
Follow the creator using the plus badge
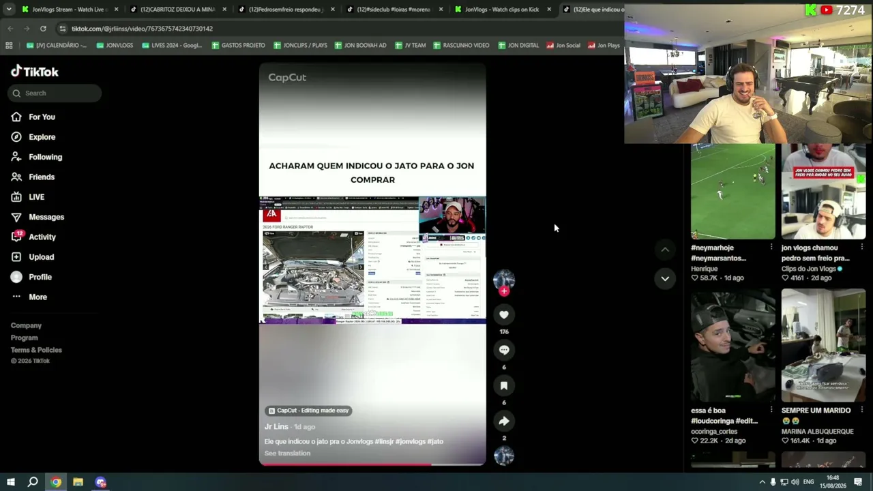(504, 291)
